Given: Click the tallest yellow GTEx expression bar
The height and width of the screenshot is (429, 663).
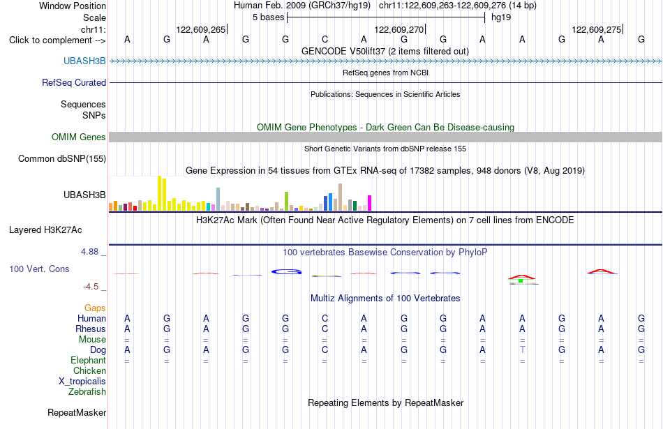Looking at the screenshot, I should coord(159,193).
